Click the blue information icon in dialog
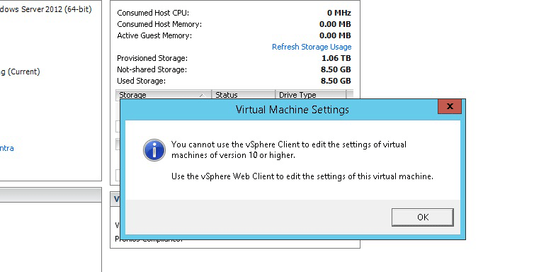Image resolution: width=534 pixels, height=272 pixels. [x=154, y=149]
